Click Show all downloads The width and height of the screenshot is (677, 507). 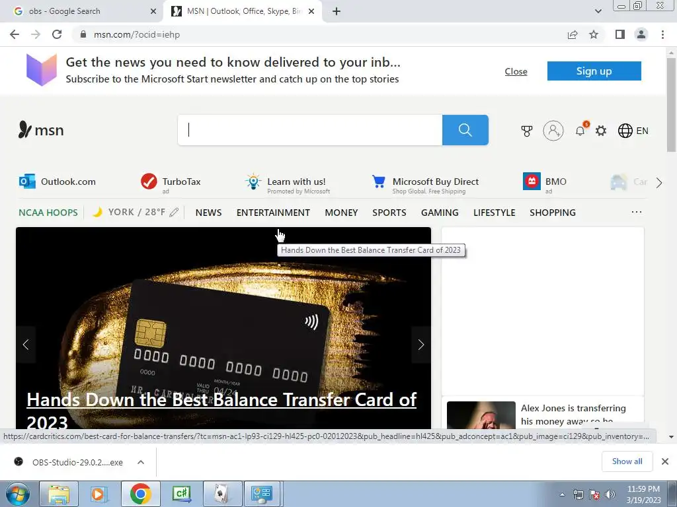(x=627, y=461)
